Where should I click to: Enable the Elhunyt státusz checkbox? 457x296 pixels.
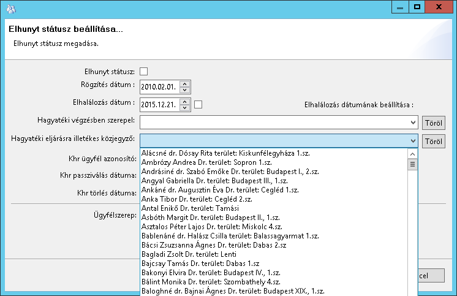pyautogui.click(x=144, y=72)
